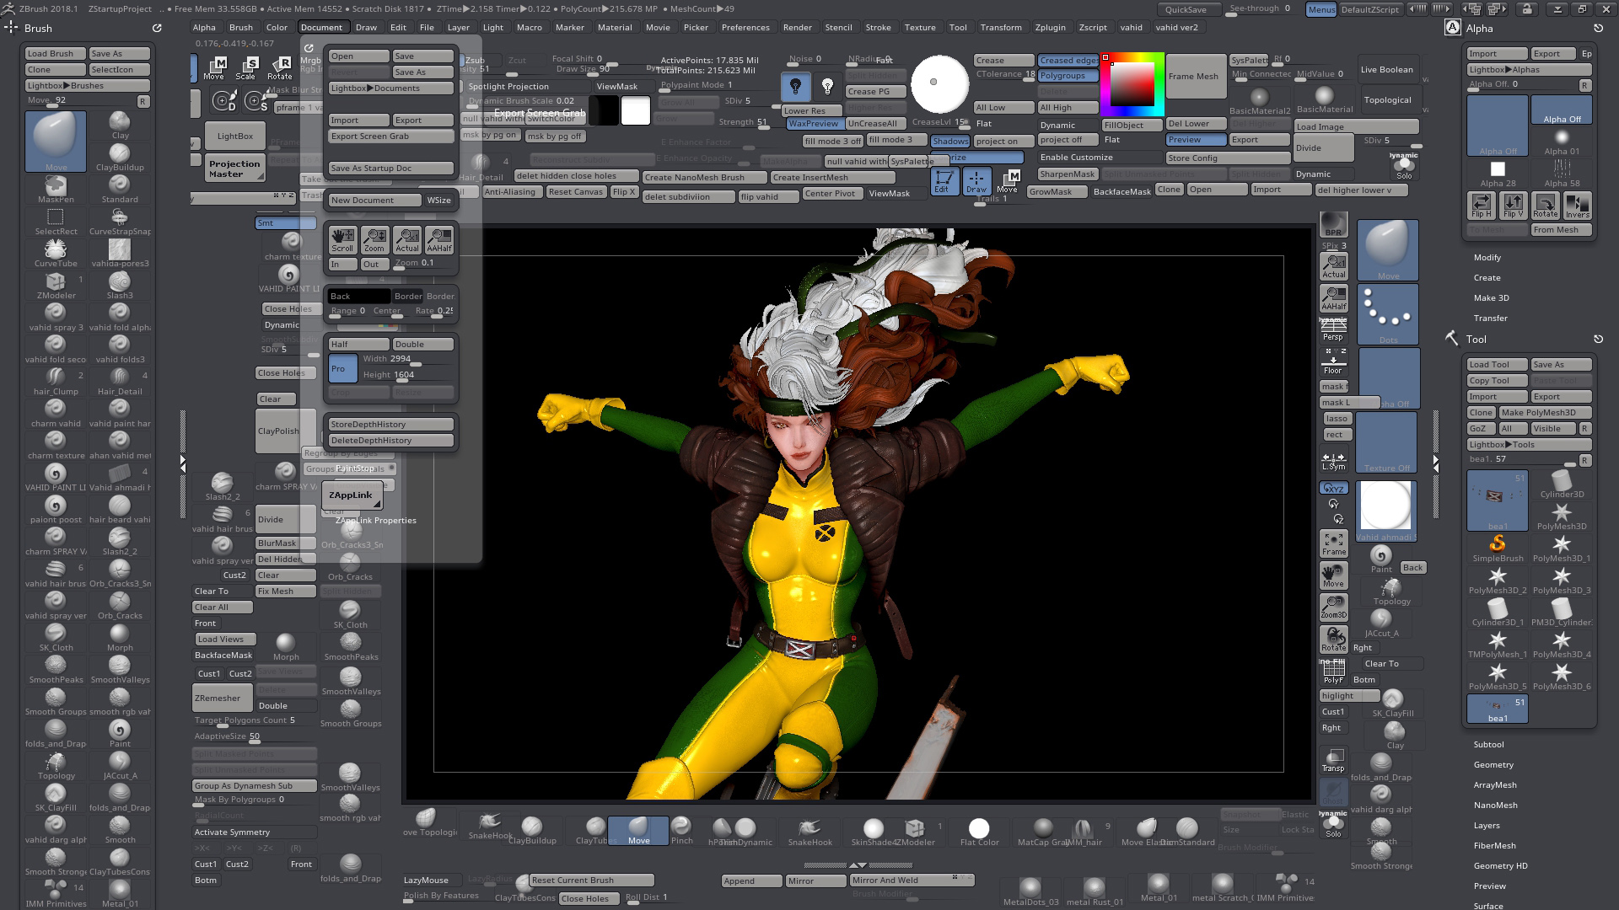This screenshot has width=1619, height=910.
Task: Toggle the Smt option
Action: pyautogui.click(x=285, y=223)
